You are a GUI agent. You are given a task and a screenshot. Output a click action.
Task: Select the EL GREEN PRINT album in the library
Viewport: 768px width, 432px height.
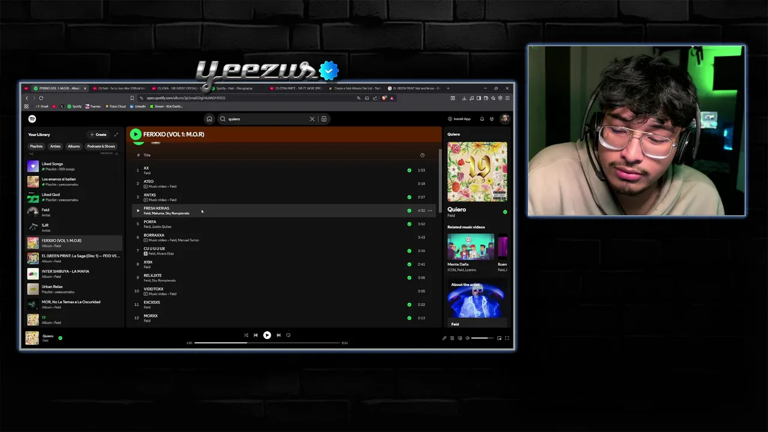pos(74,258)
